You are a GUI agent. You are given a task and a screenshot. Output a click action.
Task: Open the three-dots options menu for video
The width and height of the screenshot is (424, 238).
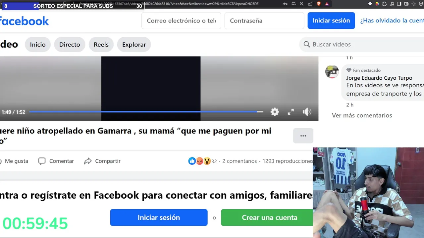pyautogui.click(x=303, y=136)
